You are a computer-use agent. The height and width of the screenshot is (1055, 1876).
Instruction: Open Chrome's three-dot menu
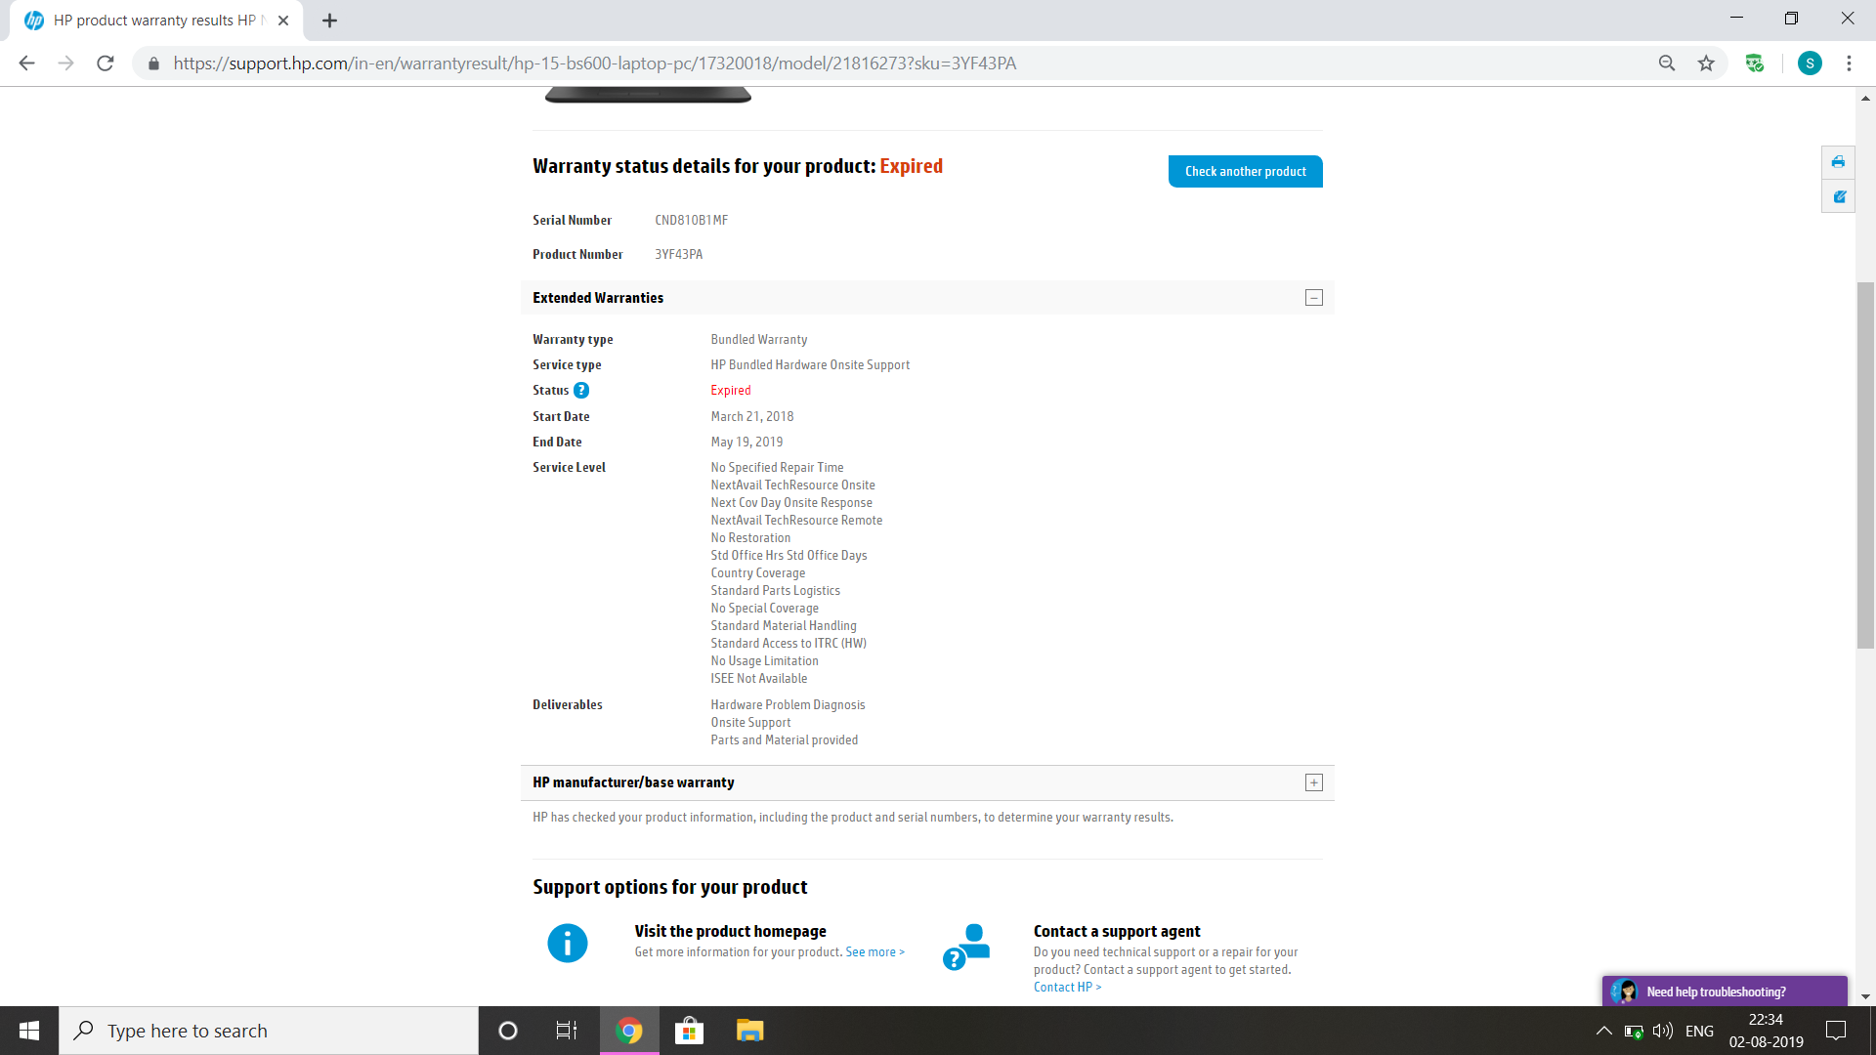click(x=1849, y=63)
